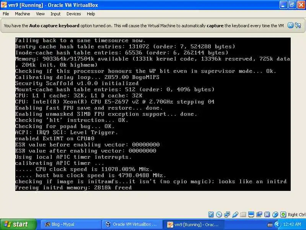Switch to Blog - Mypal taskbar window
Image resolution: width=306 pixels, height=230 pixels.
(x=70, y=224)
